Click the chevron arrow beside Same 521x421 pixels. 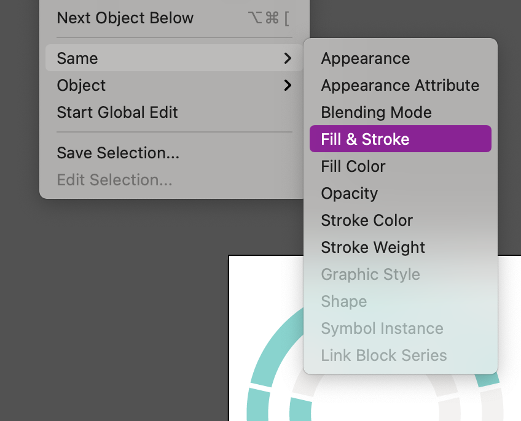pyautogui.click(x=287, y=58)
